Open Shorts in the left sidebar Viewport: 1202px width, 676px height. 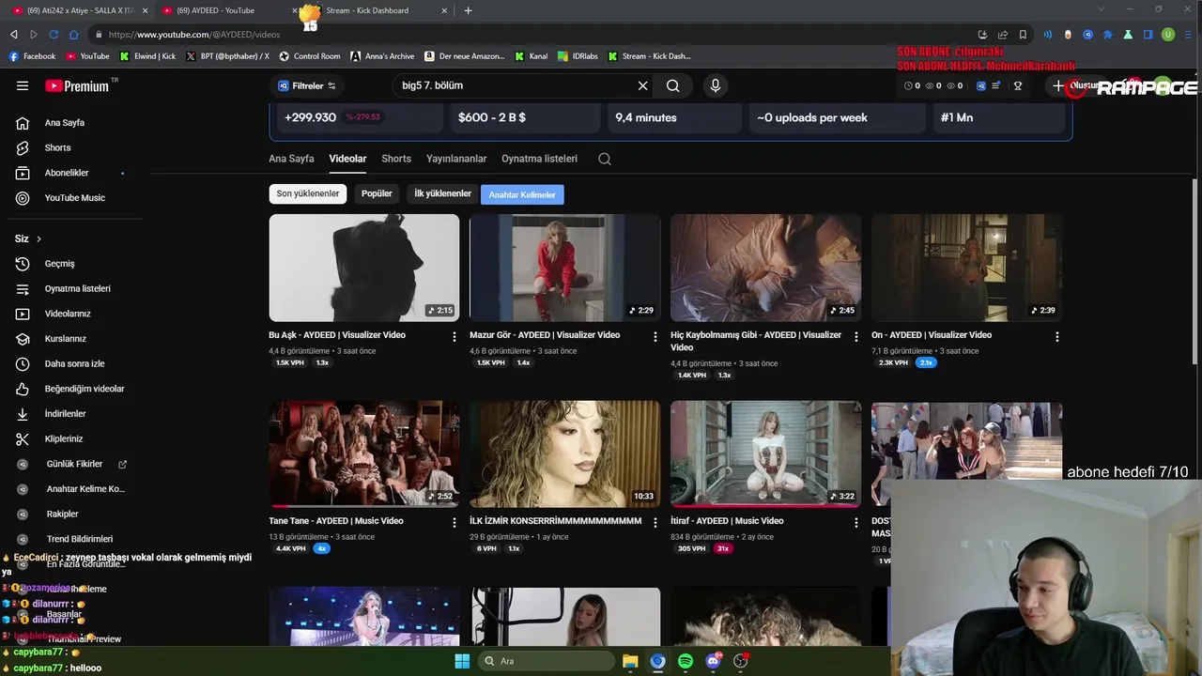point(57,147)
